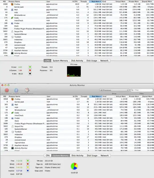Select the Firefox icon in the 69.0 % CPU row
The image size is (154, 178).
12,4
